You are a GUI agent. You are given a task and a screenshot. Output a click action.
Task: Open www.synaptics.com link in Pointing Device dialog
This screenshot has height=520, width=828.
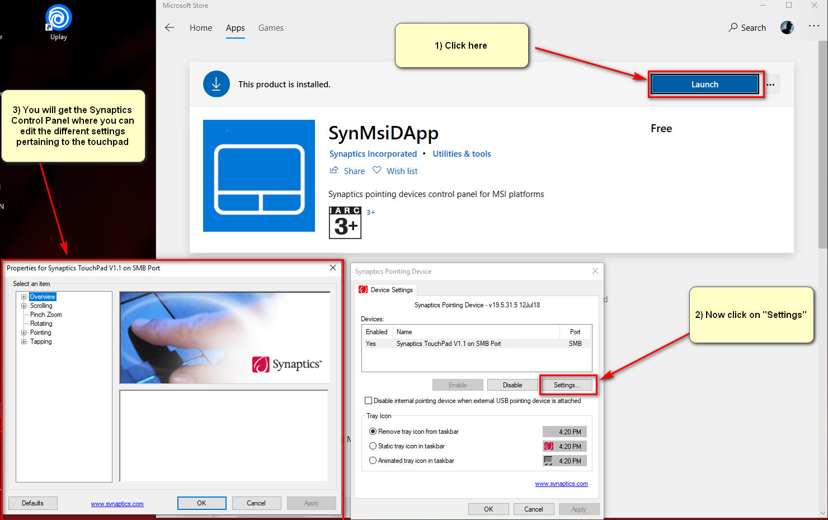(561, 484)
